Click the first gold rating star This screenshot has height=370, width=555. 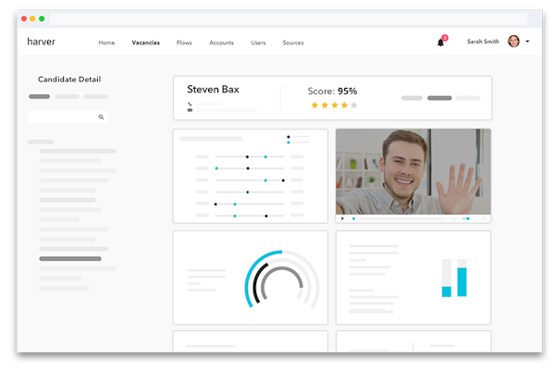pyautogui.click(x=314, y=105)
